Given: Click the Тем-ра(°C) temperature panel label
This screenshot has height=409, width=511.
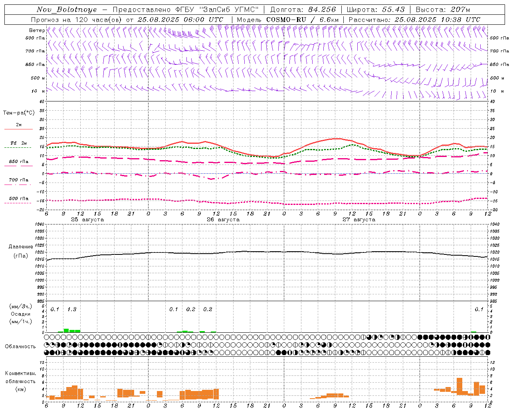Looking at the screenshot, I should click(x=19, y=113).
